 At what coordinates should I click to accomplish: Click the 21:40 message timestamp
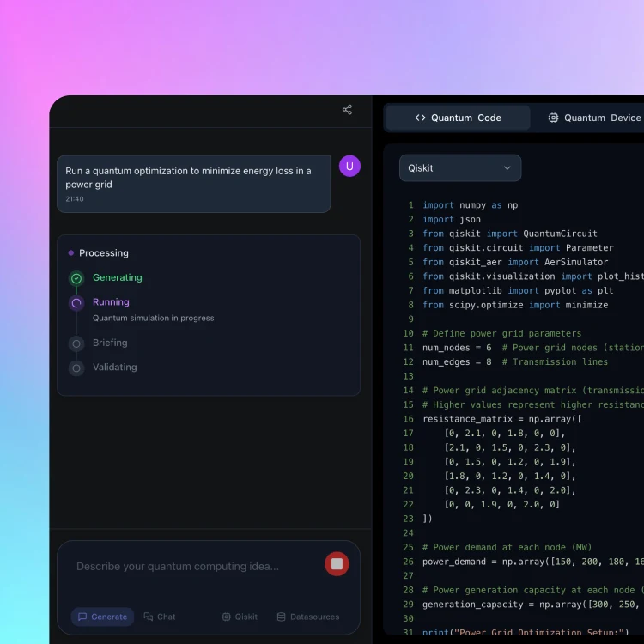pos(75,199)
